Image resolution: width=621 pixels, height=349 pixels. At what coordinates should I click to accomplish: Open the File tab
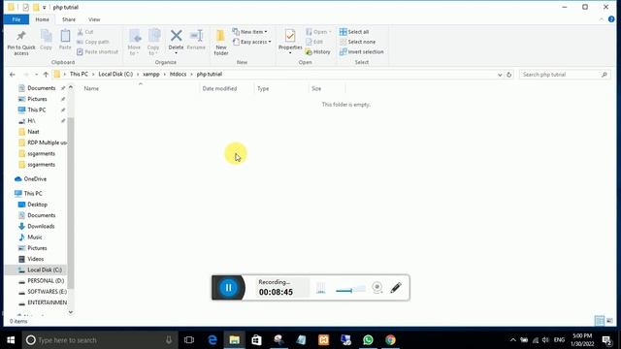[16, 19]
